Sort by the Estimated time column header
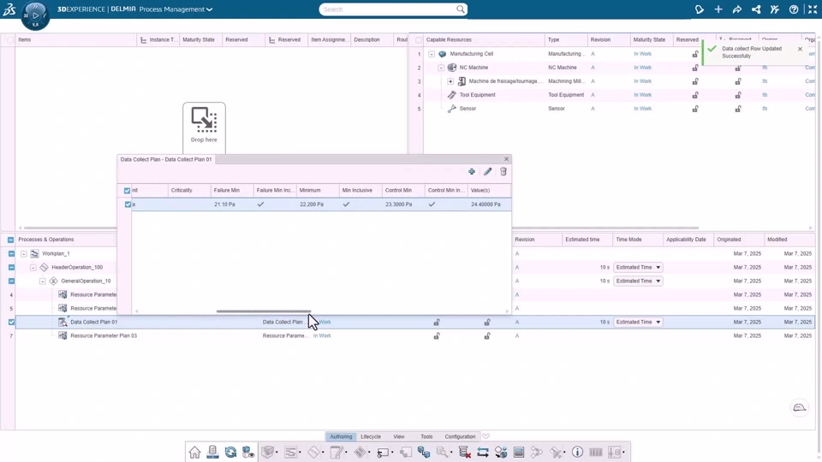The image size is (822, 462). coord(582,240)
